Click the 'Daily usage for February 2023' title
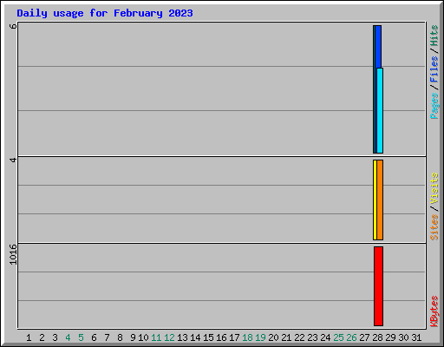444x347 pixels. (x=105, y=13)
